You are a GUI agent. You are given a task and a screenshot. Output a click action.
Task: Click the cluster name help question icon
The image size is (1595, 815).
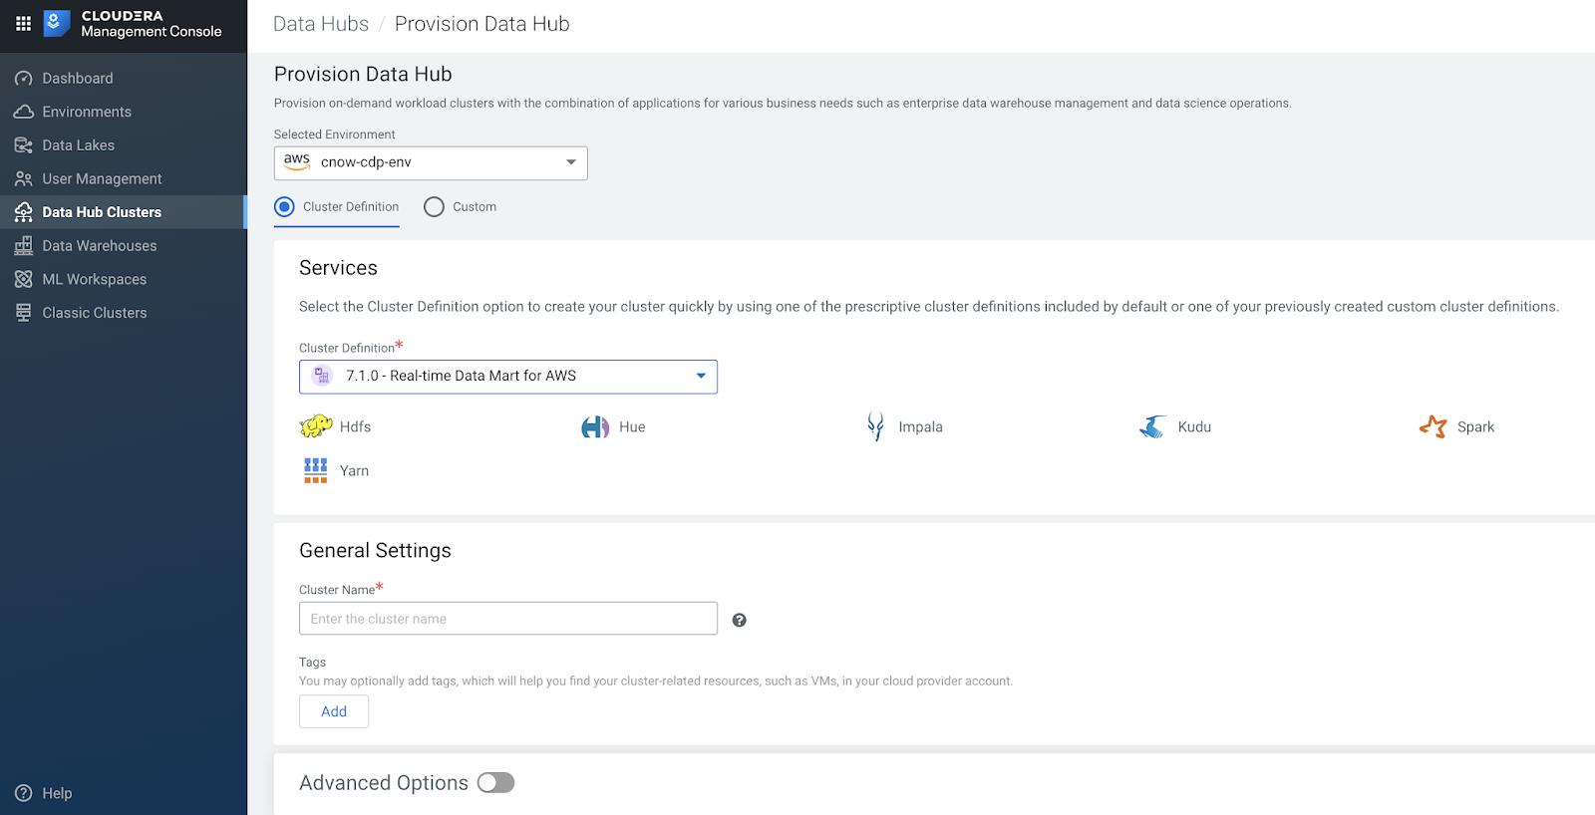(x=739, y=620)
